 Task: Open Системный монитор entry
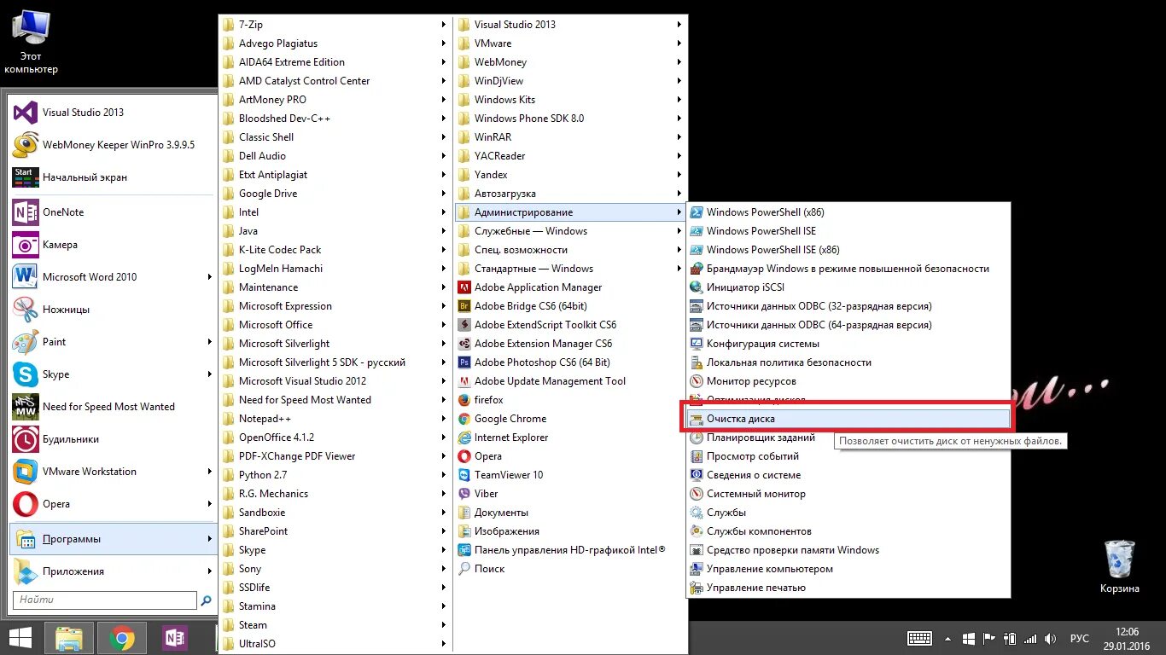pyautogui.click(x=848, y=494)
